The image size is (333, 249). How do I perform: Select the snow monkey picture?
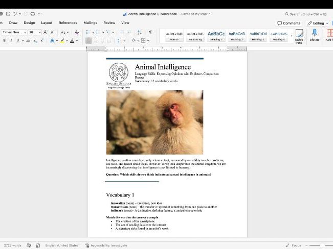[x=154, y=122]
